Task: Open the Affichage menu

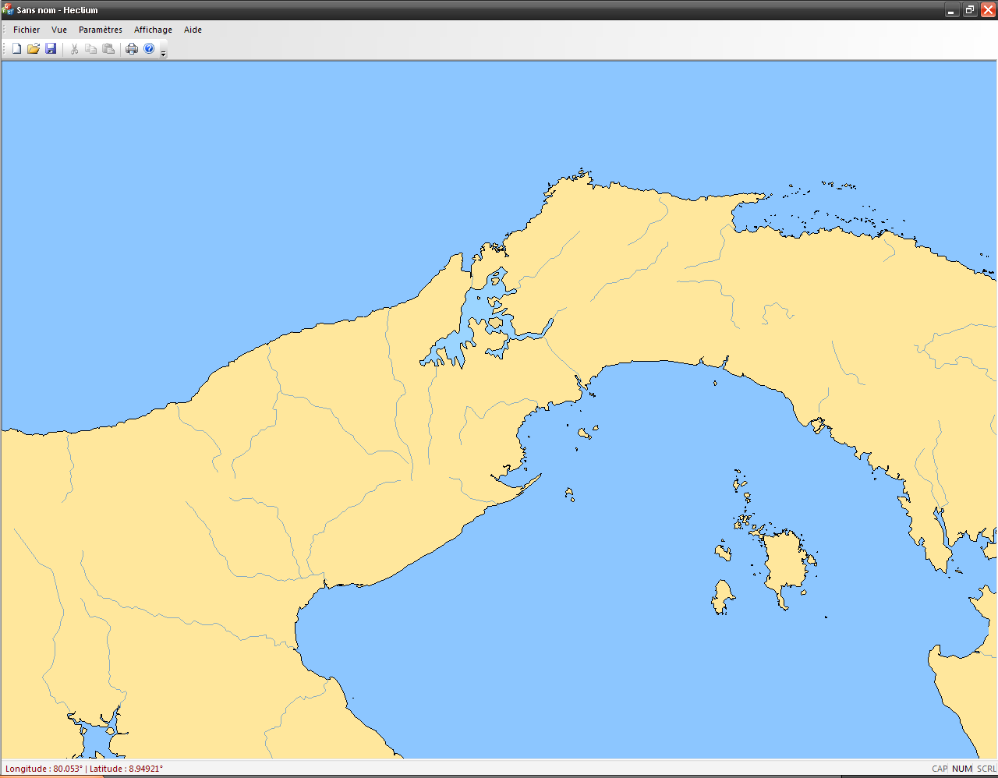Action: (153, 30)
